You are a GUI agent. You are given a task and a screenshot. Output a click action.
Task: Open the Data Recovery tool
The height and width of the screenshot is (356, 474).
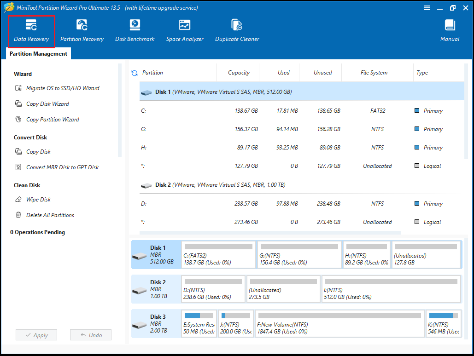(31, 31)
